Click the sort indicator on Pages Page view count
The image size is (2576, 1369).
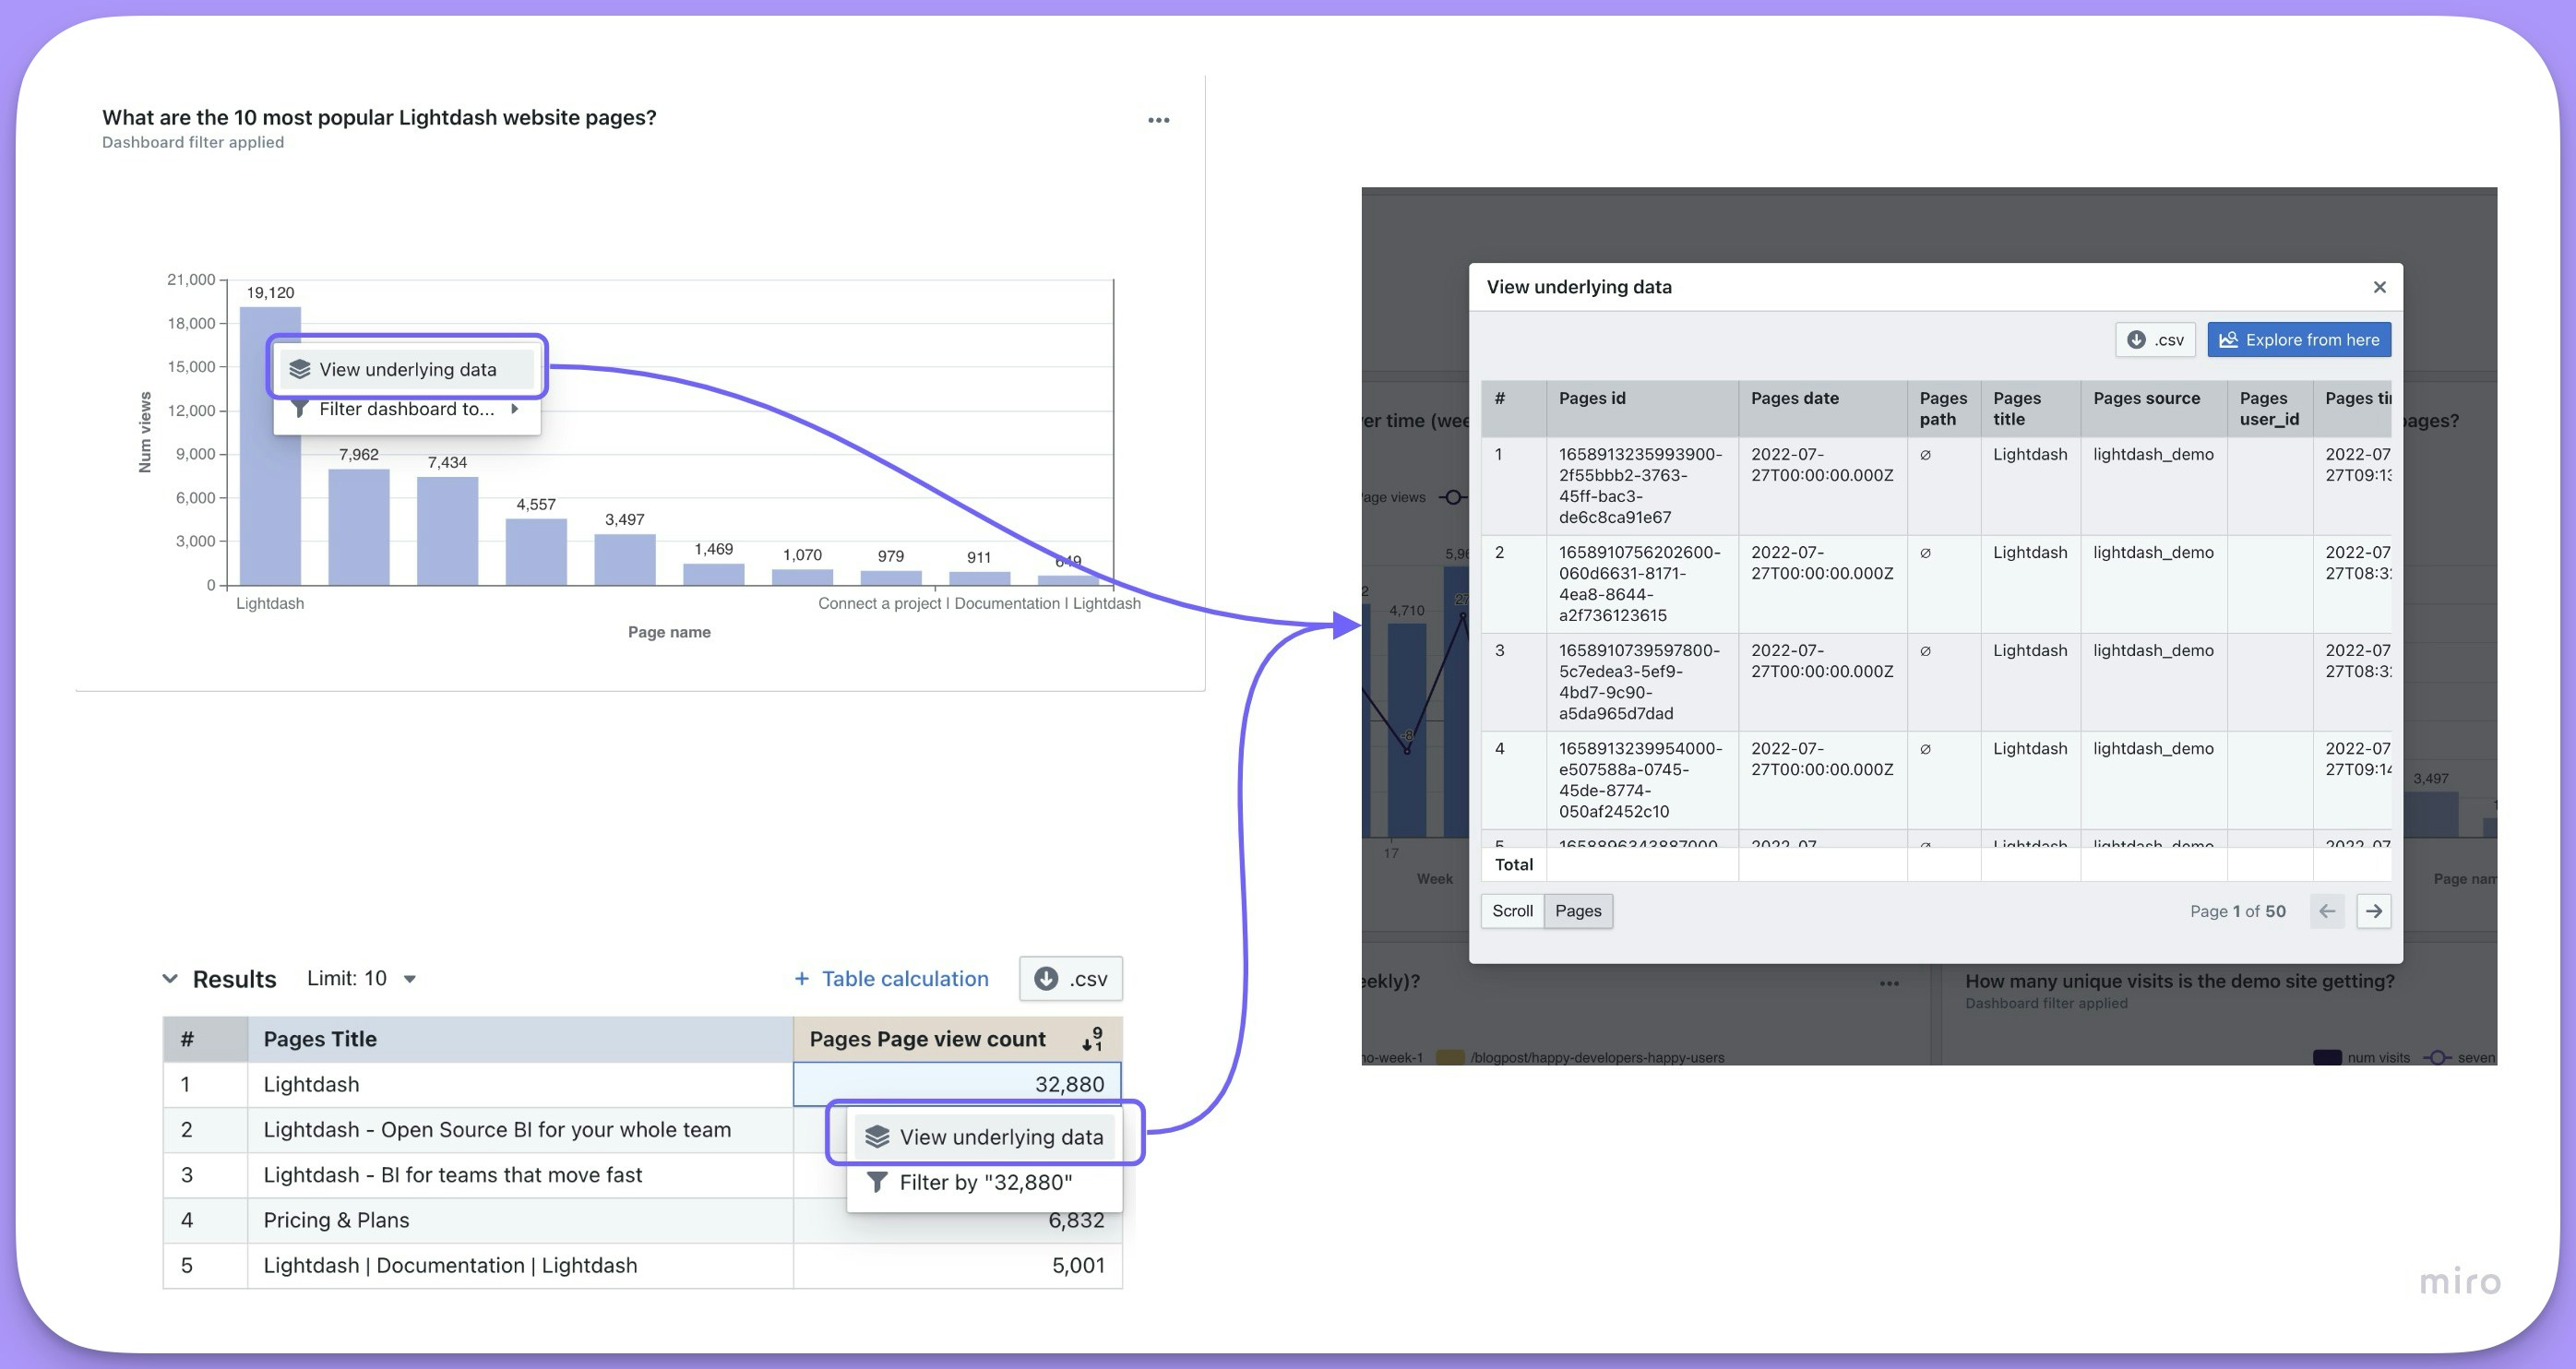1092,1039
